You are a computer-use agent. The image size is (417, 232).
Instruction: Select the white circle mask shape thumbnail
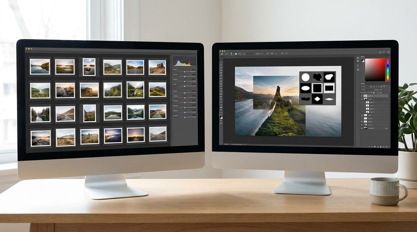305,77
